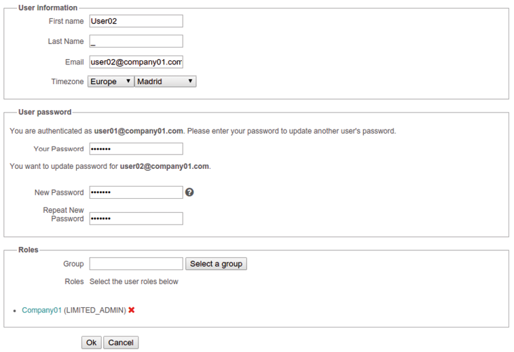Open the Europe timezone region dropdown
Viewport: 514px width, 352px height.
point(111,81)
